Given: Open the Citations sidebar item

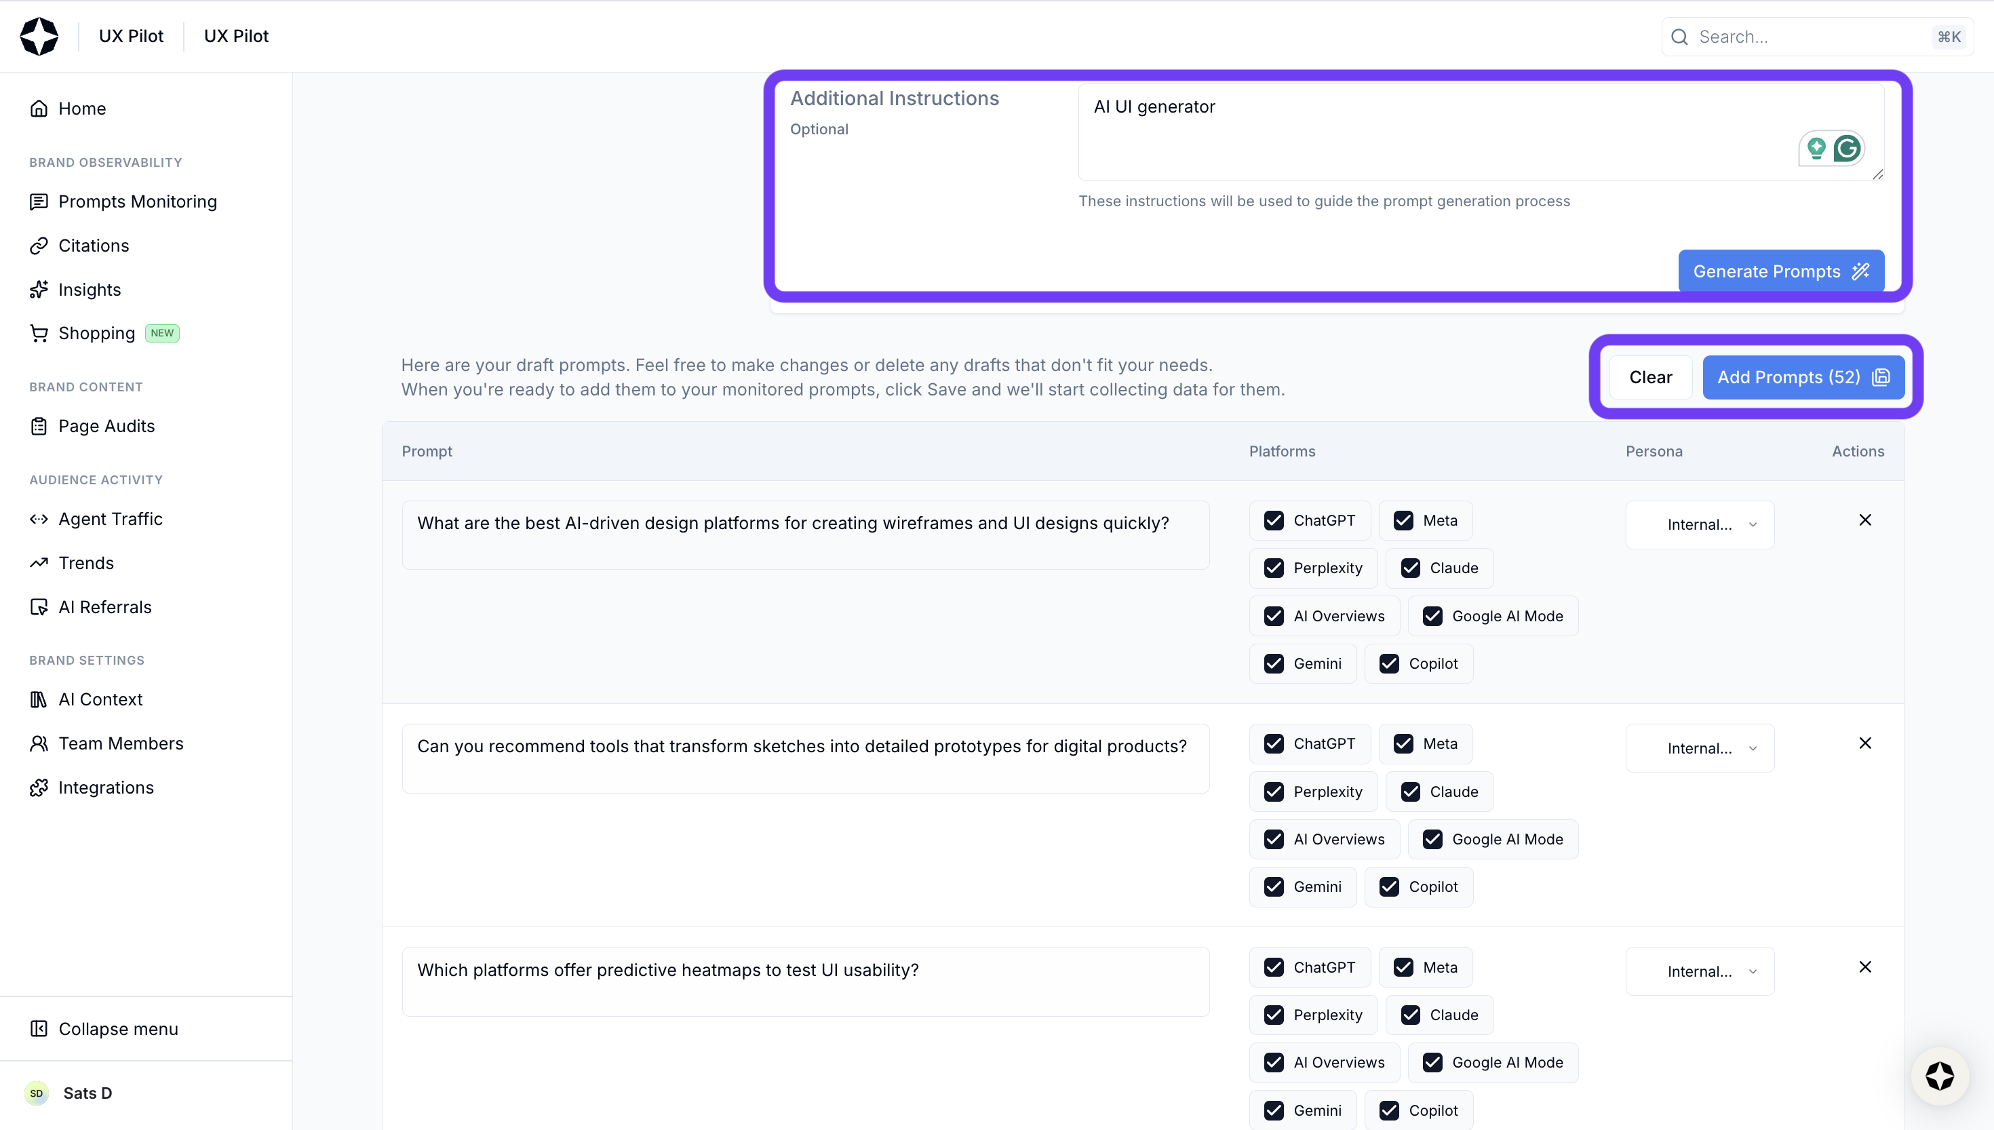Looking at the screenshot, I should click(94, 246).
